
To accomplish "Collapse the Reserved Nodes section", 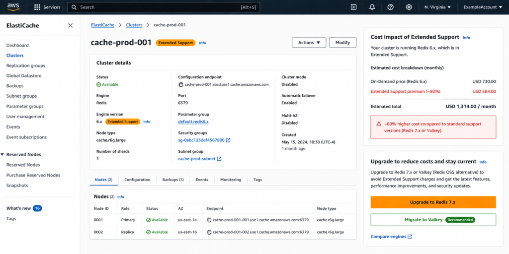I will pos(2,155).
